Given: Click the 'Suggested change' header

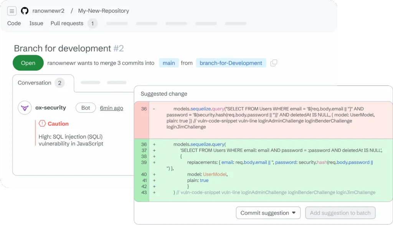Looking at the screenshot, I should click(x=164, y=94).
